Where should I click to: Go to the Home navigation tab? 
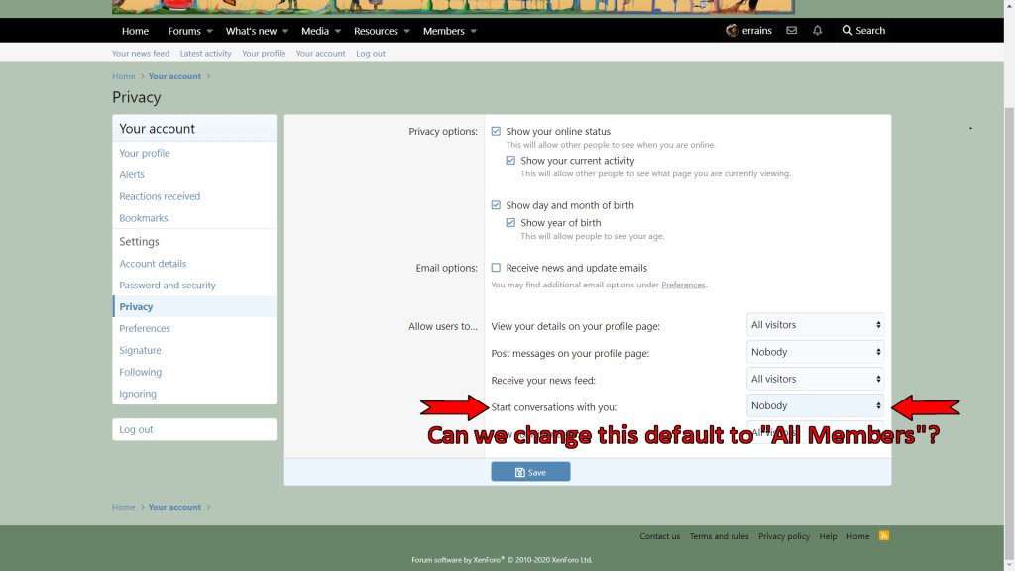(135, 32)
